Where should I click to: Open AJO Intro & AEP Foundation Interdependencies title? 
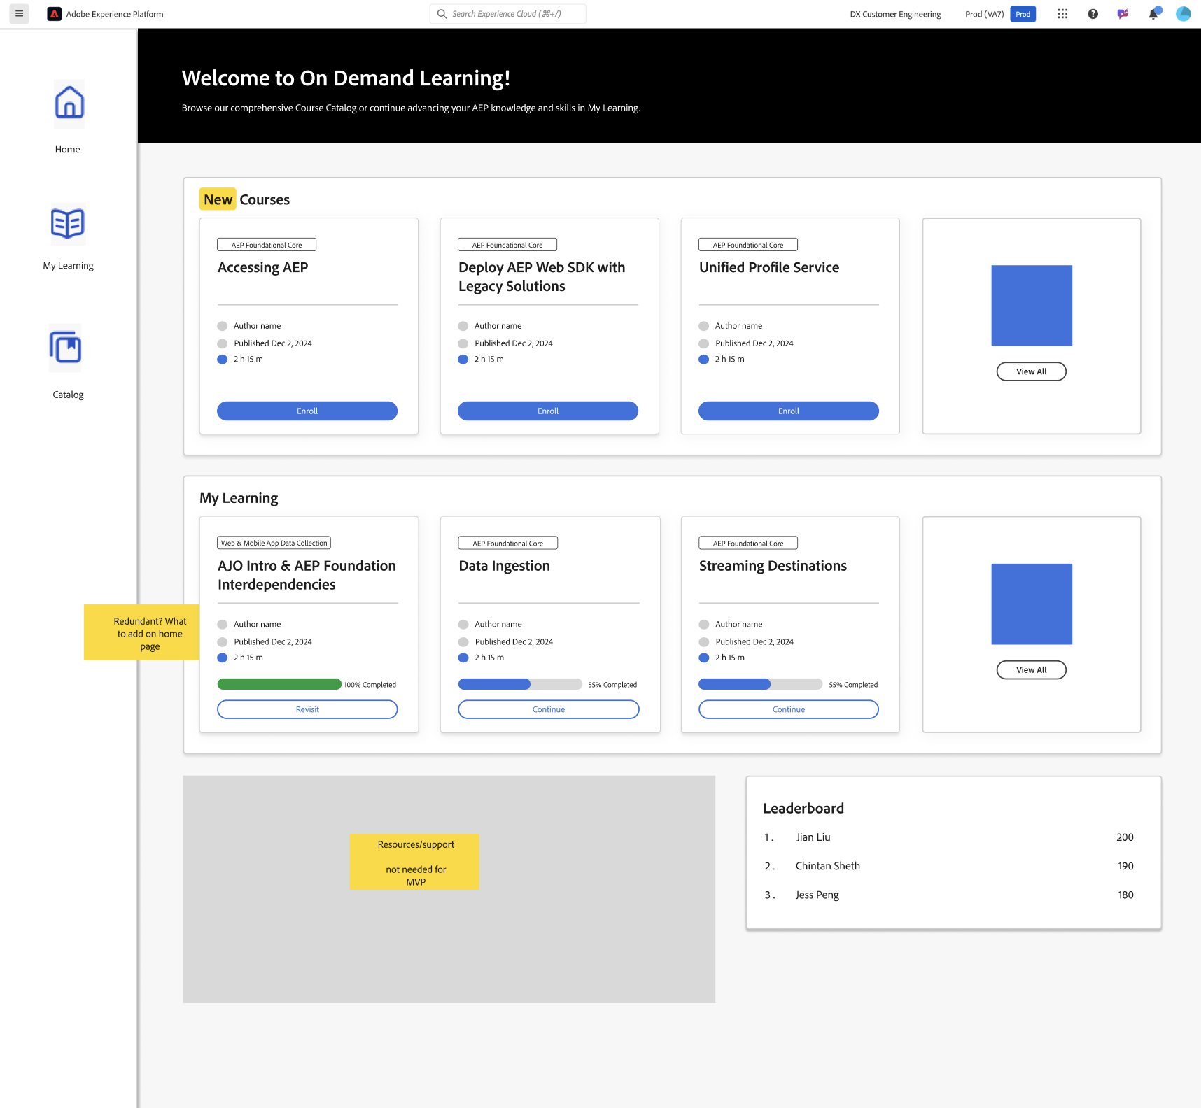(x=307, y=575)
